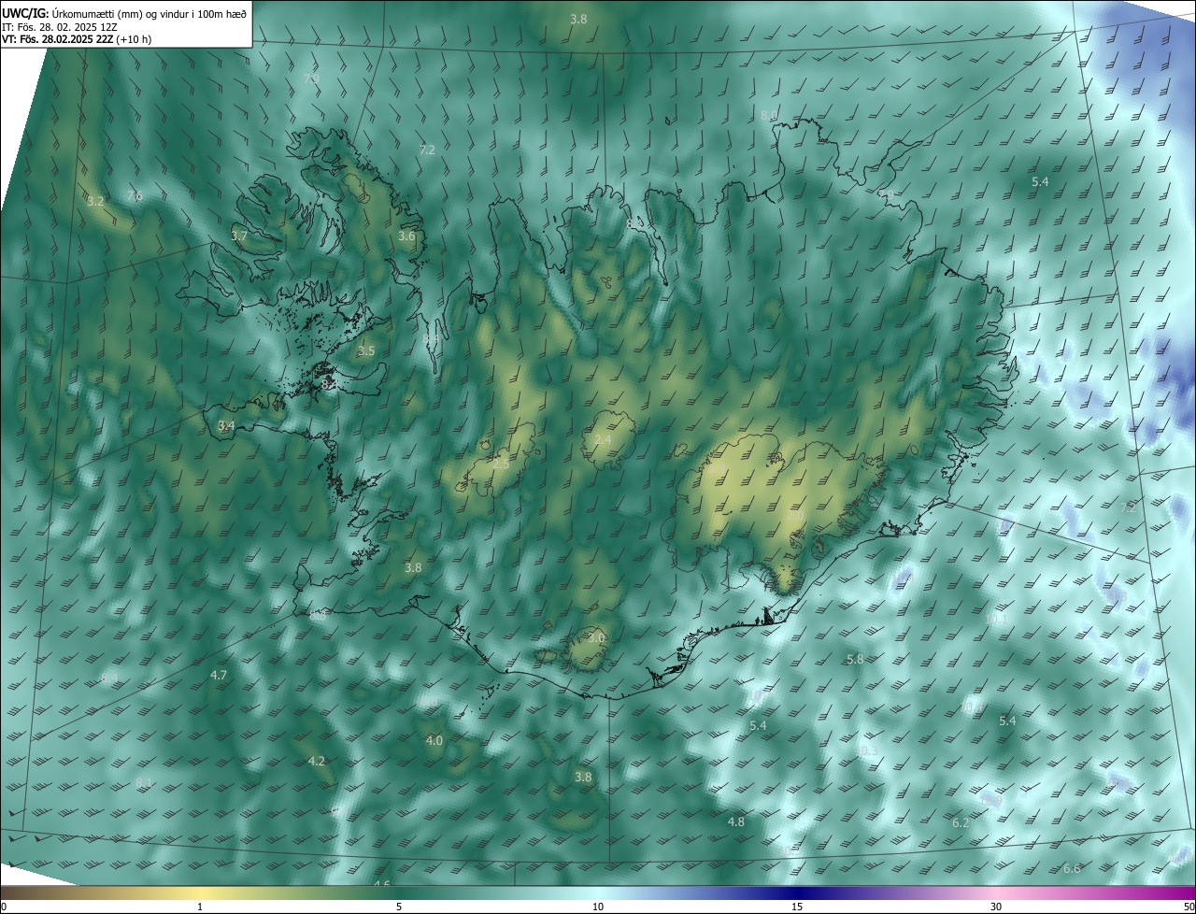Click the 15 tick label on the scale
The width and height of the screenshot is (1196, 914).
(797, 907)
